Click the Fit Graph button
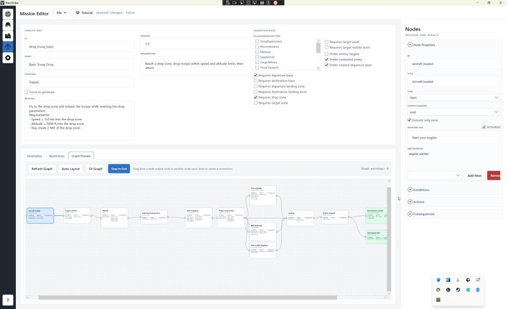Image resolution: width=507 pixels, height=309 pixels. coord(96,169)
